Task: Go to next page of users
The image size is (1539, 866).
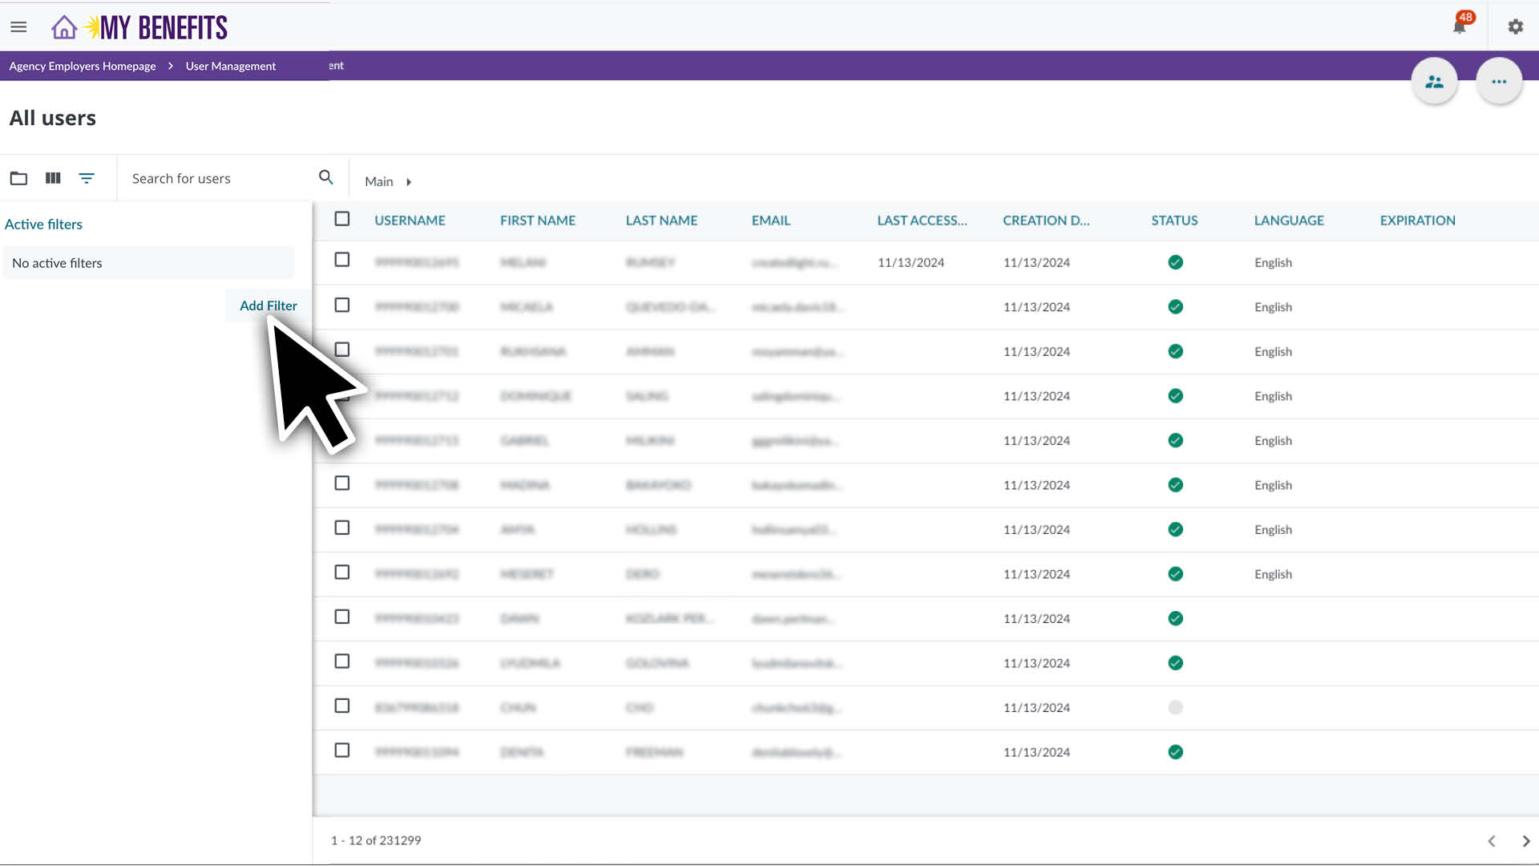Action: coord(1525,840)
